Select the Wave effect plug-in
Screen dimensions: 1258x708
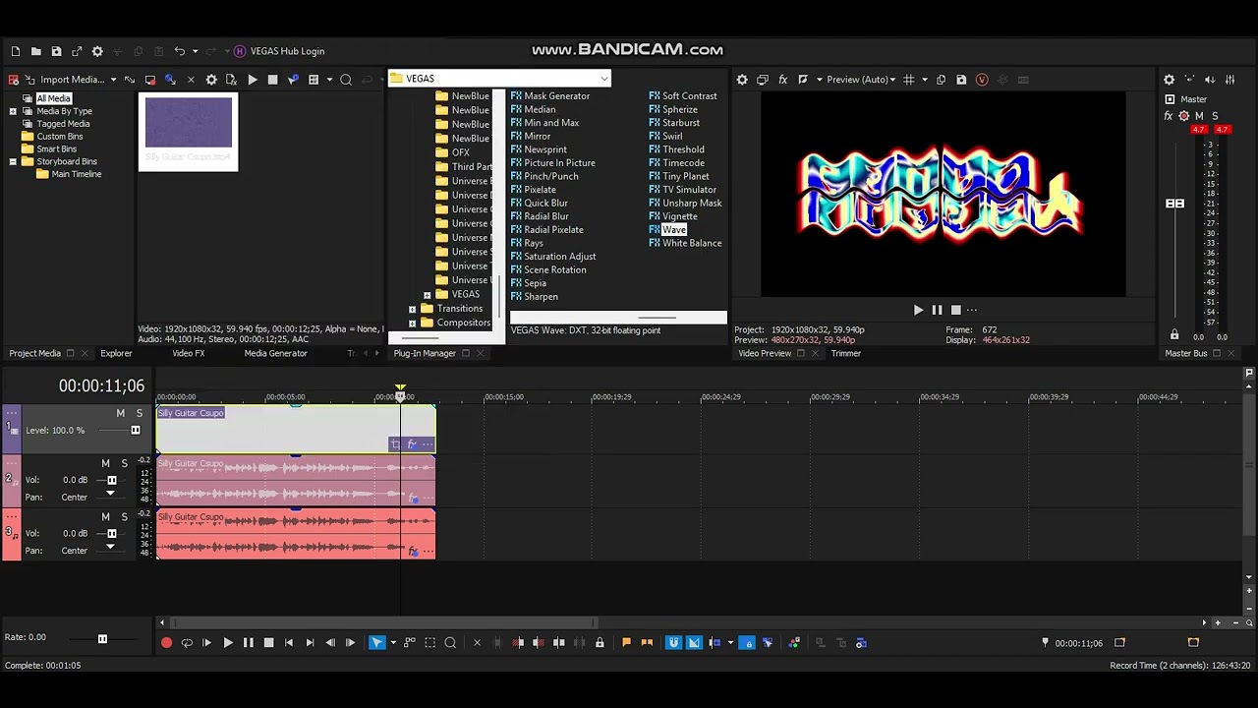[x=673, y=229]
